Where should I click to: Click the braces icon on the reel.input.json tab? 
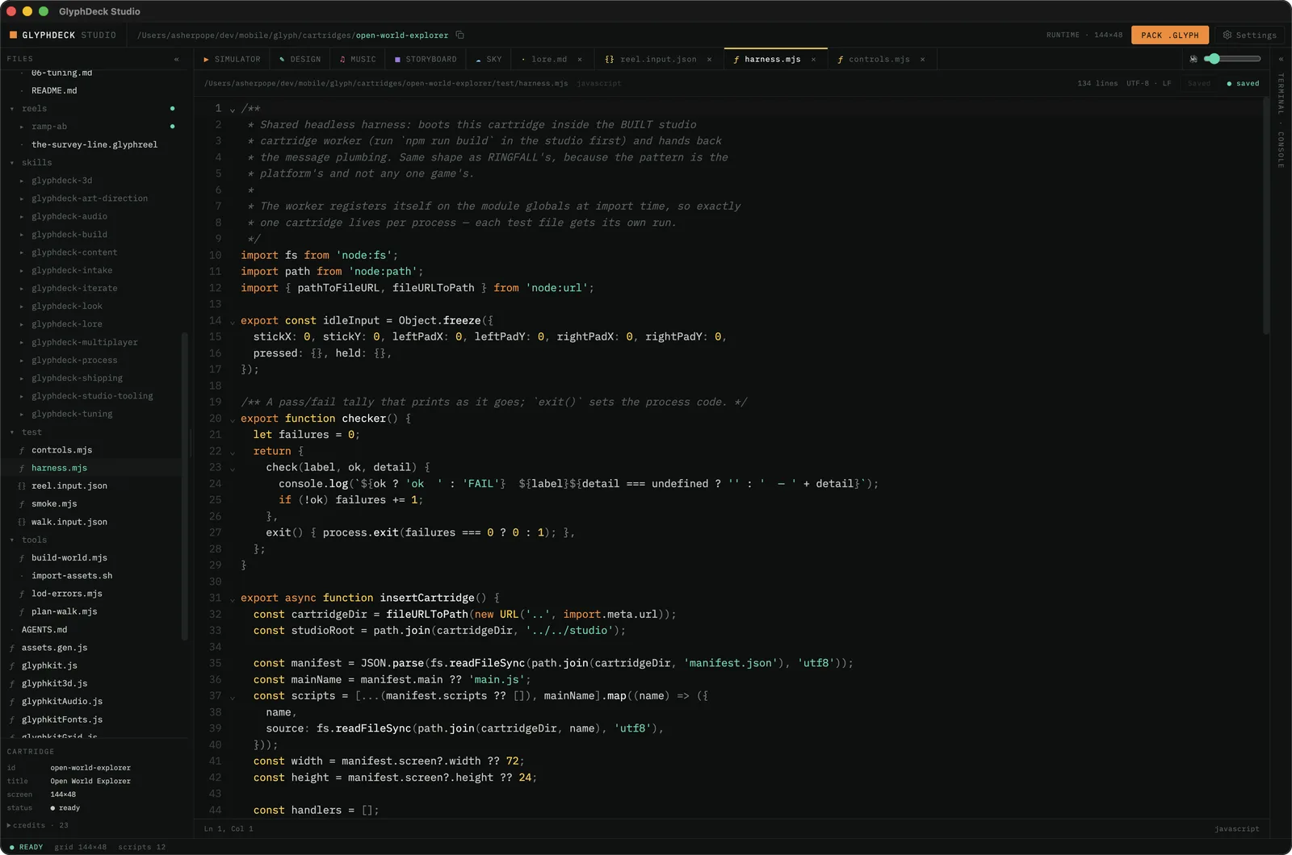click(609, 59)
